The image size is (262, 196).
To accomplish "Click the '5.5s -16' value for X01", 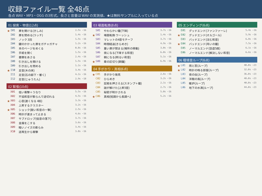I will 81,92.
